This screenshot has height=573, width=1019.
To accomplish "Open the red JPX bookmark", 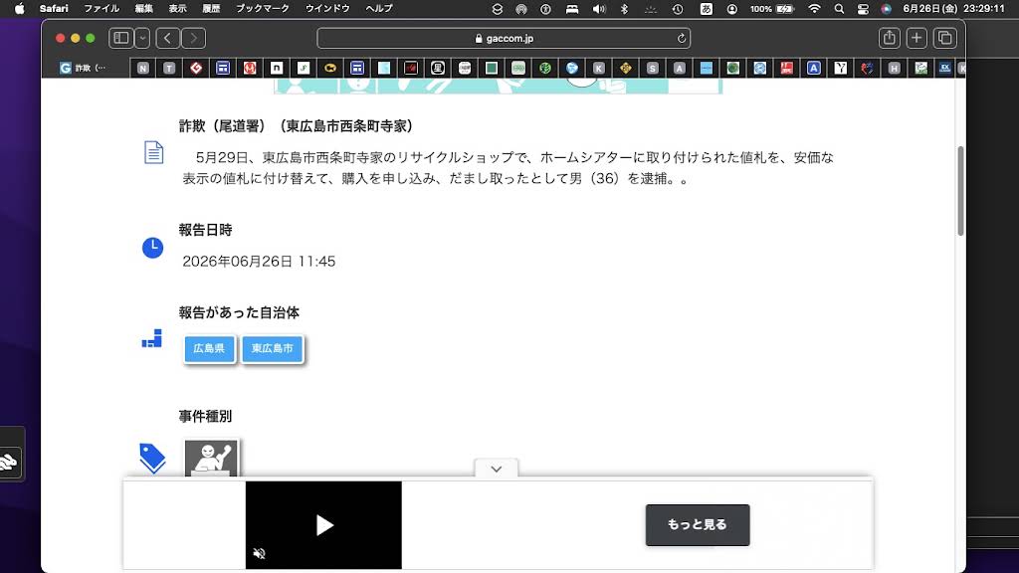I will click(786, 68).
